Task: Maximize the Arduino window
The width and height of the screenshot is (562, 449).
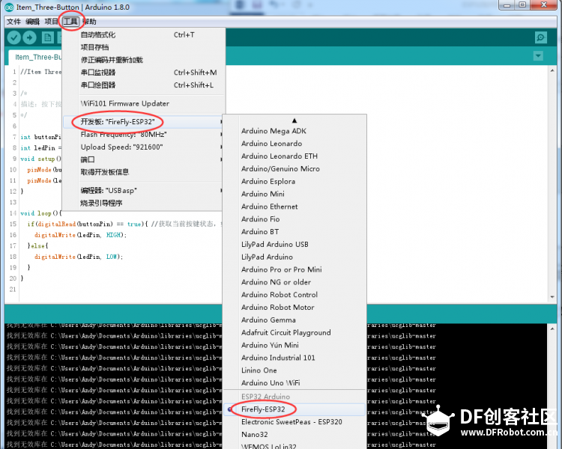Action: click(x=522, y=5)
